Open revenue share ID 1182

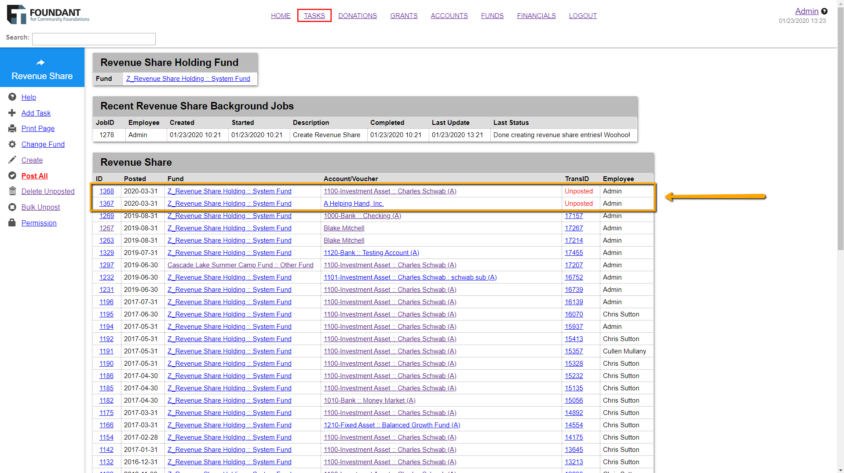[x=106, y=400]
